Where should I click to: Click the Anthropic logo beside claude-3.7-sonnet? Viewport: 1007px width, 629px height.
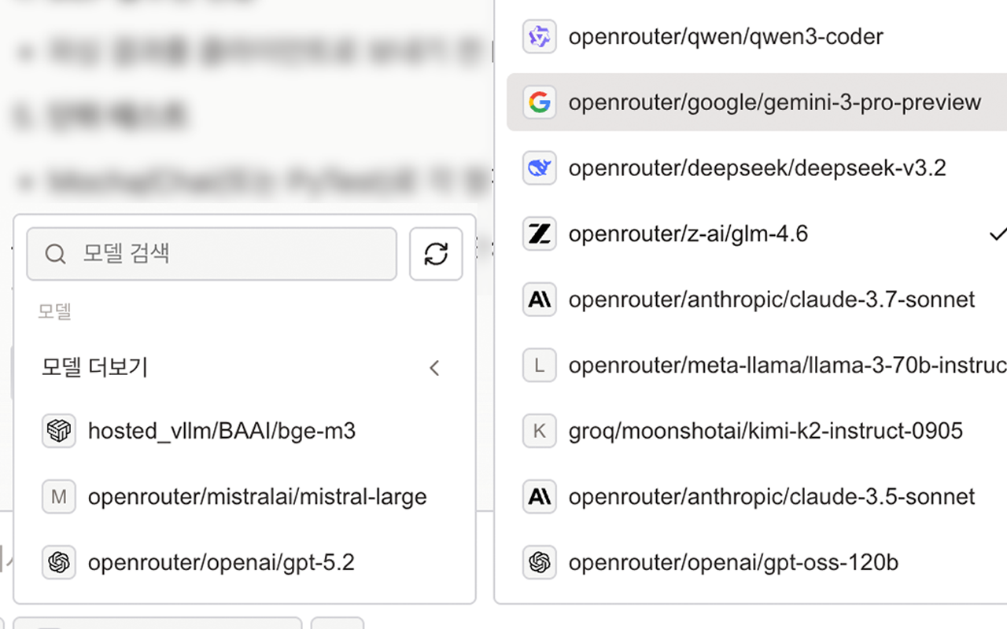coord(540,300)
